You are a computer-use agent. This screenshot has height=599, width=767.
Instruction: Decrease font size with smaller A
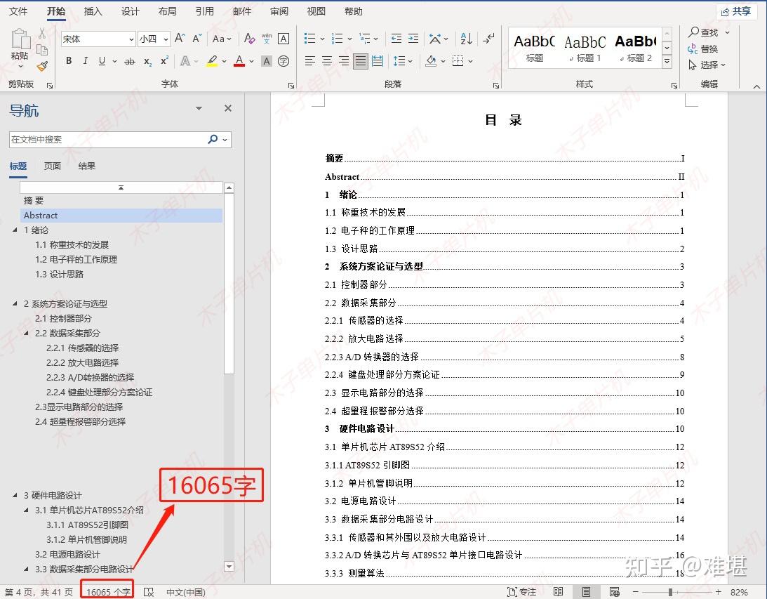click(197, 38)
